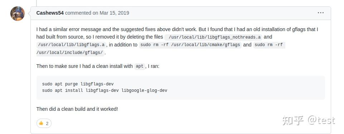
Task: Click the Zhihu @test watermark
Action: click(x=309, y=120)
